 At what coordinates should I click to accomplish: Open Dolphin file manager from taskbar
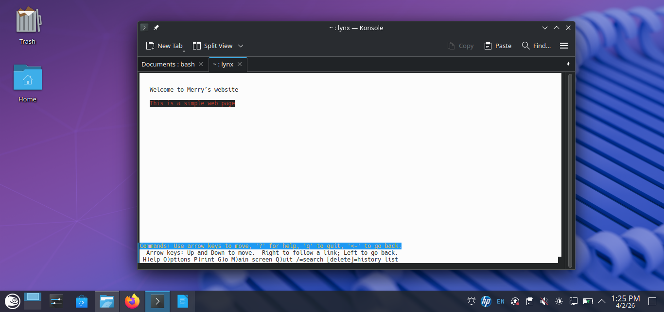click(106, 301)
